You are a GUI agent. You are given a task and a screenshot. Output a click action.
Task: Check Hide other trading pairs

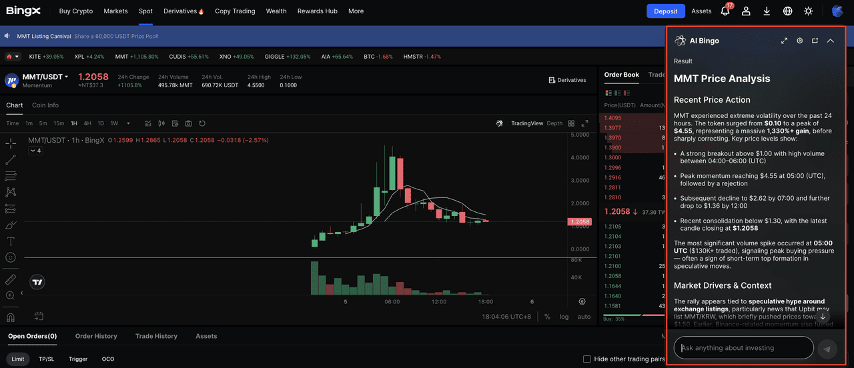(587, 359)
